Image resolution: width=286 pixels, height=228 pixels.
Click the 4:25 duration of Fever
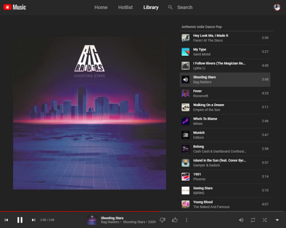pos(265,93)
